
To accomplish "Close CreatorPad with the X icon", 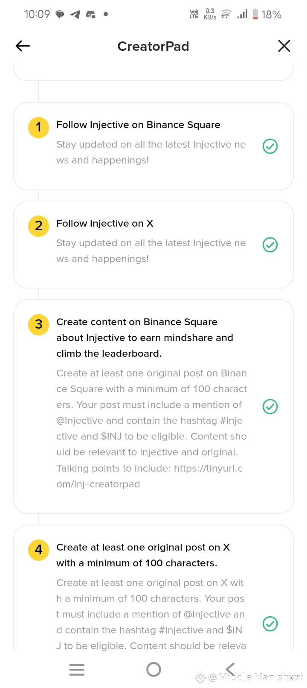I will [284, 46].
